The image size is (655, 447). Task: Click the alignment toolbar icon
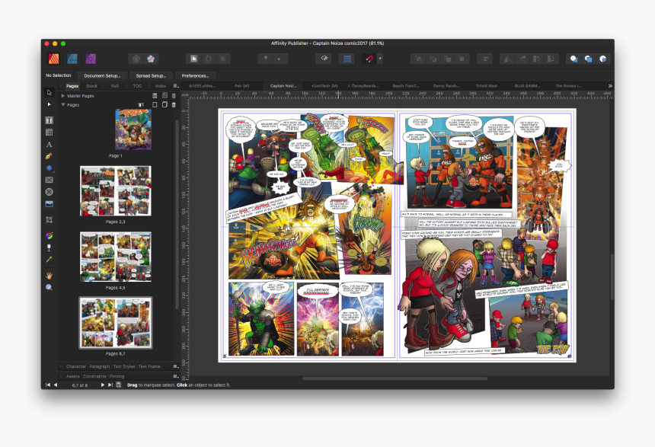click(x=485, y=59)
